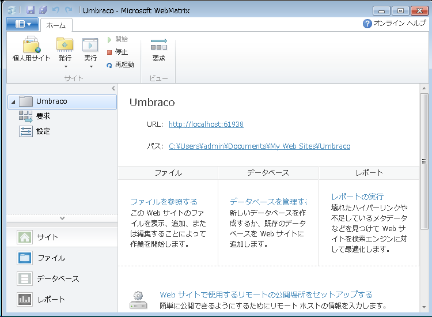Viewport: 432px width, 317px height.
Task: Switch to レポート workspace in sidebar
Action: [62, 299]
